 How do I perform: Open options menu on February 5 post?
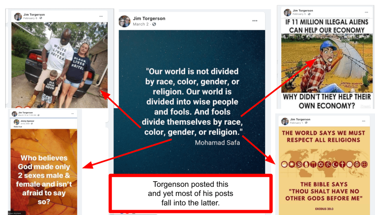point(366,12)
